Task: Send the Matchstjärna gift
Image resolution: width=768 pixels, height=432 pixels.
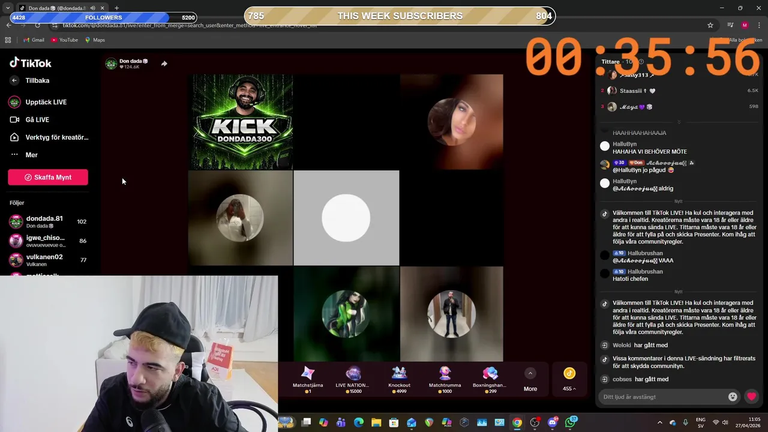Action: point(308,379)
